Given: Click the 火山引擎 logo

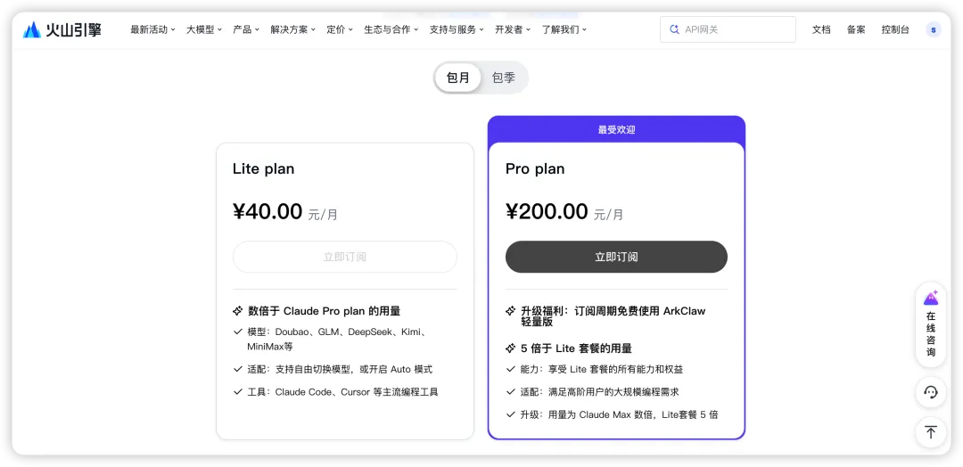Looking at the screenshot, I should coord(62,29).
